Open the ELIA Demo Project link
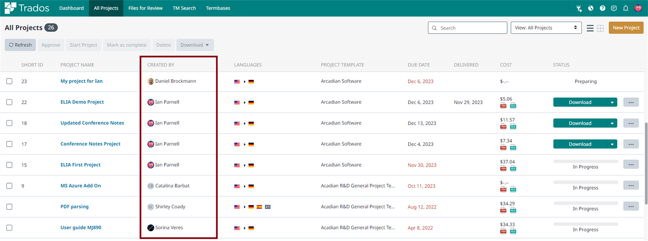Viewport: 648px width, 241px height. pos(82,102)
